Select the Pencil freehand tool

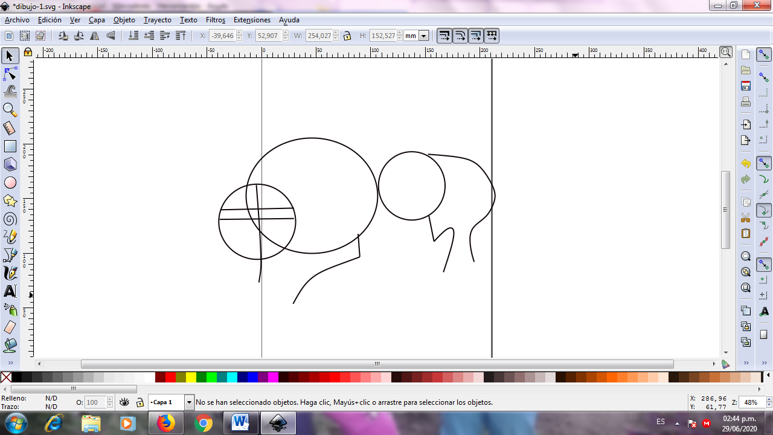[10, 237]
